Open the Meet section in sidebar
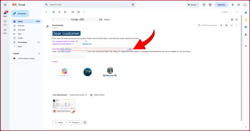The image size is (250, 131). click(x=5, y=31)
